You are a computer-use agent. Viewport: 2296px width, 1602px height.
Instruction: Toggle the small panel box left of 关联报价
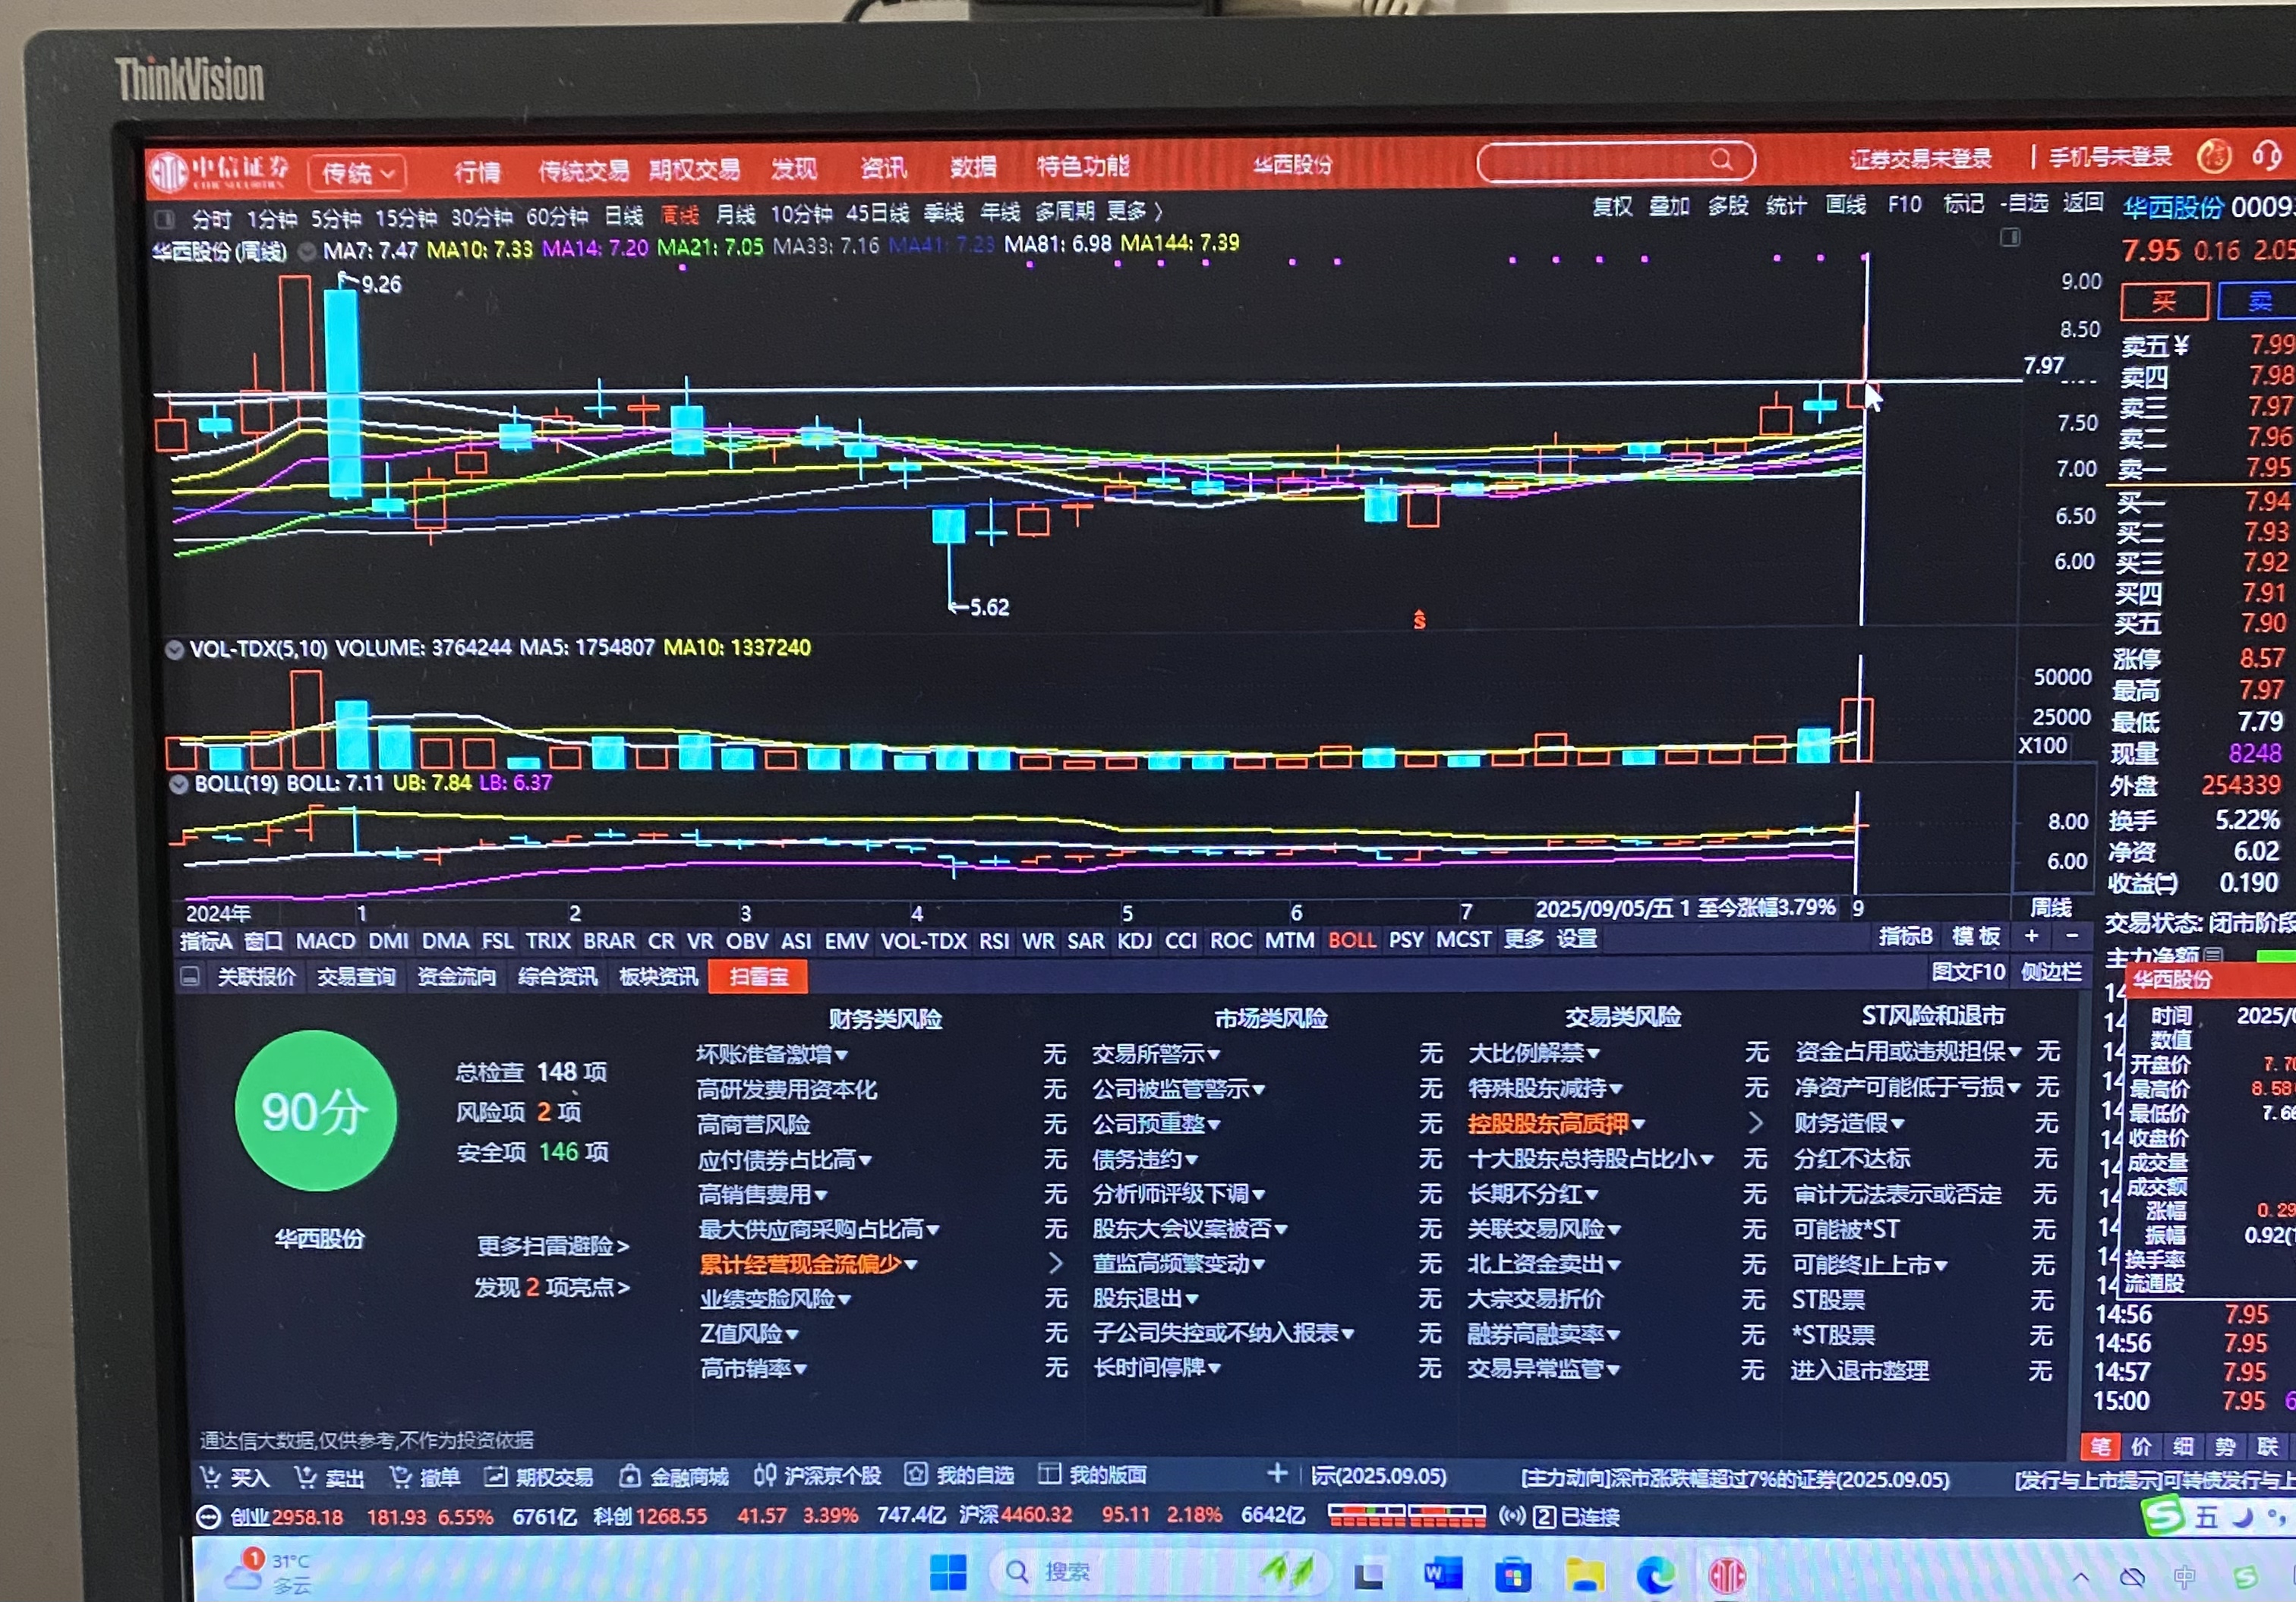pos(189,977)
